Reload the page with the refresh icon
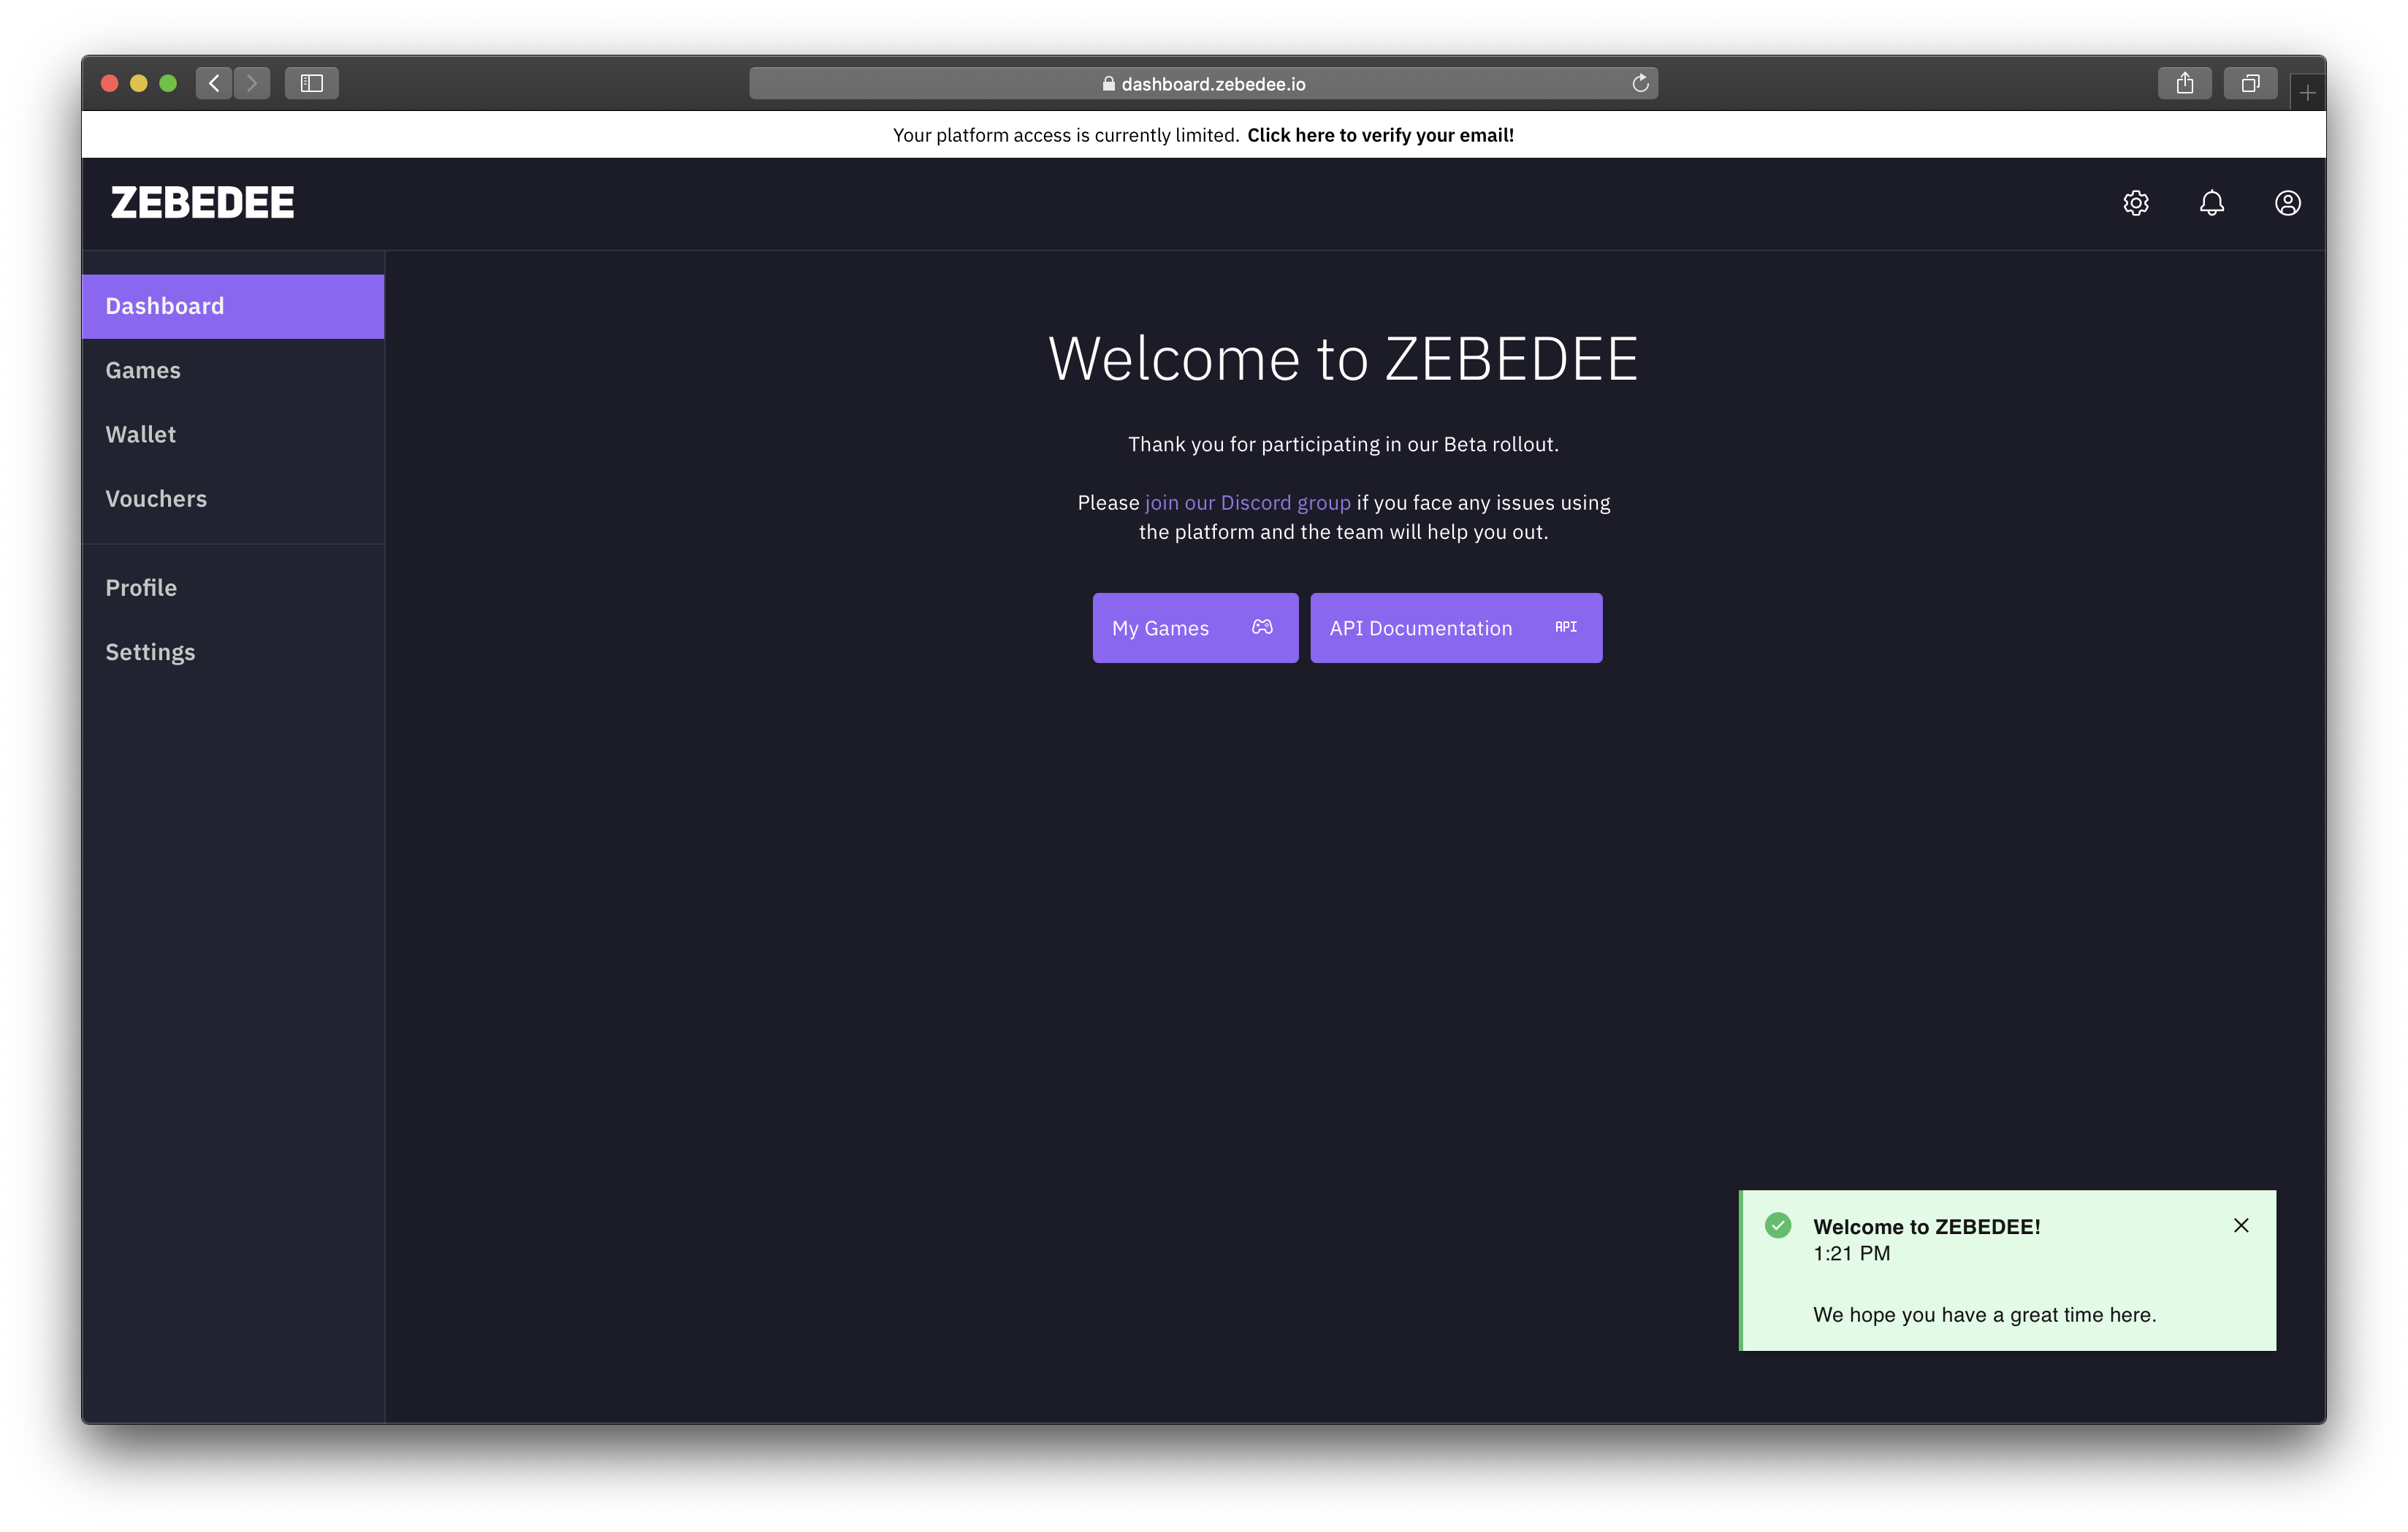Viewport: 2408px width, 1532px height. [1640, 83]
